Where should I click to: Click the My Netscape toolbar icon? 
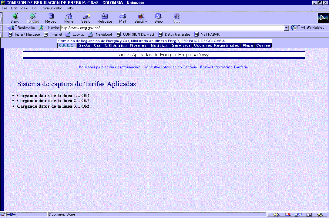point(105,18)
